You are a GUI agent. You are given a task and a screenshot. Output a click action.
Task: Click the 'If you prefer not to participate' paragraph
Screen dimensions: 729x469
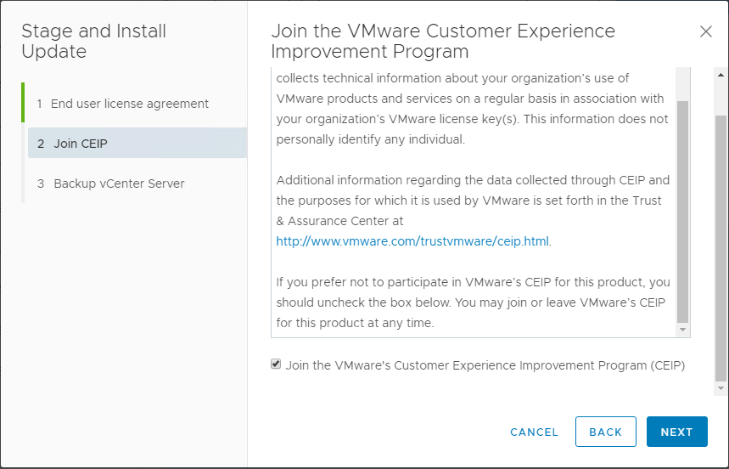[x=473, y=302]
